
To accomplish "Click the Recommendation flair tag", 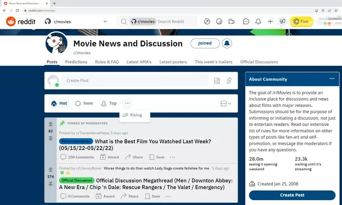I will click(76, 141).
